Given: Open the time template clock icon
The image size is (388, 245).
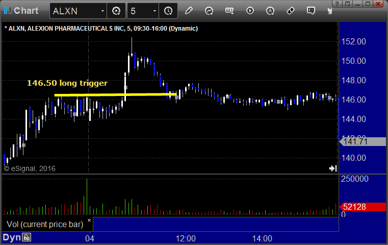Looking at the screenshot, I should (x=168, y=11).
